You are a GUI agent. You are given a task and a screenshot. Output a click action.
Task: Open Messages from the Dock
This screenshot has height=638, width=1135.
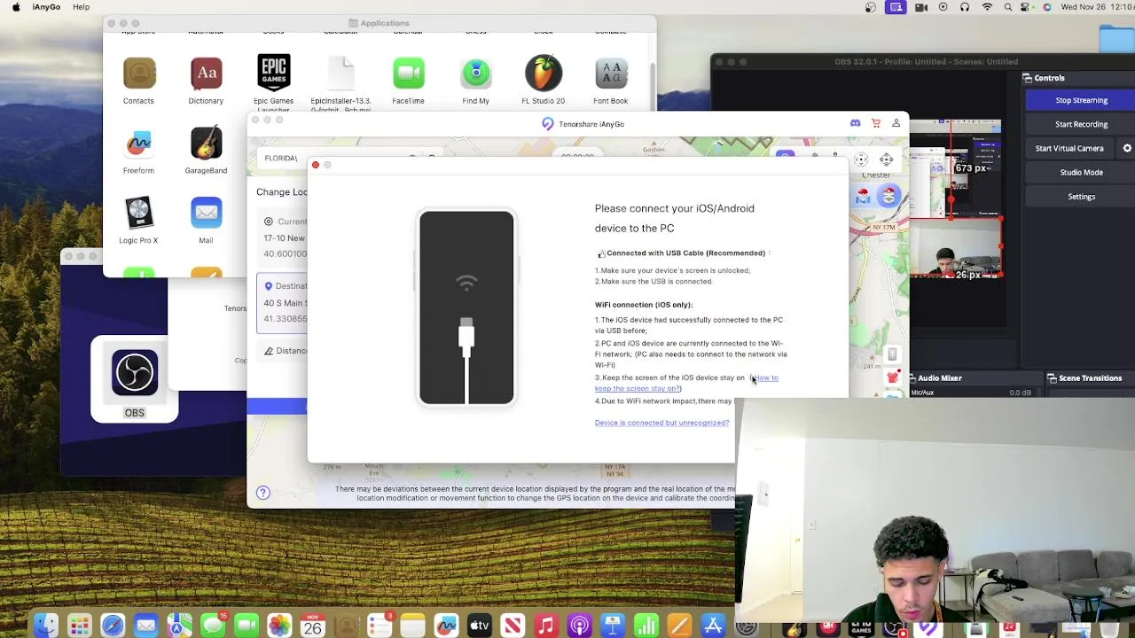(x=213, y=626)
